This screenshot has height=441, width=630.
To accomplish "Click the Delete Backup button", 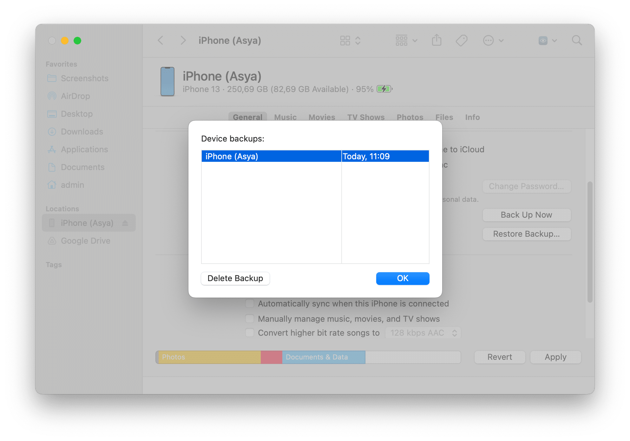I will pyautogui.click(x=235, y=278).
